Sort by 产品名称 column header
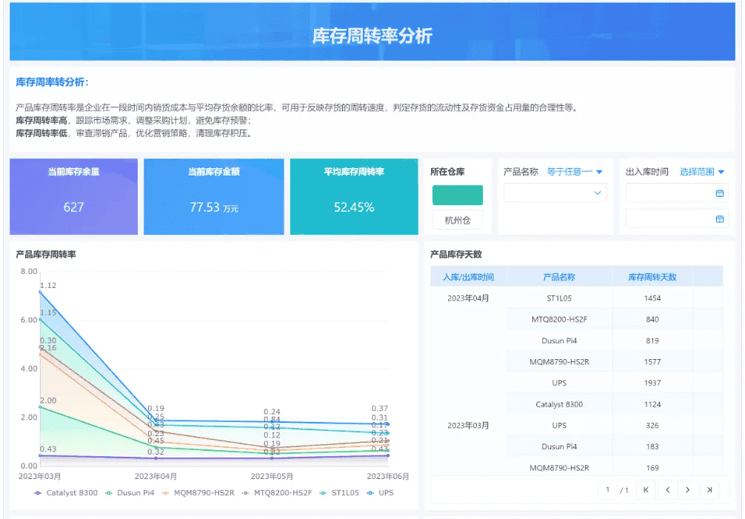745x519 pixels. click(559, 277)
